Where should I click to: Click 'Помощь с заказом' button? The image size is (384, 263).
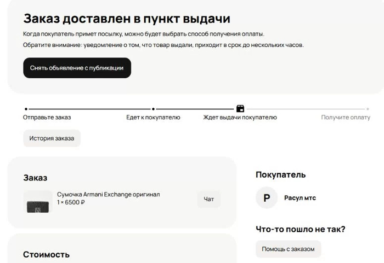point(288,249)
